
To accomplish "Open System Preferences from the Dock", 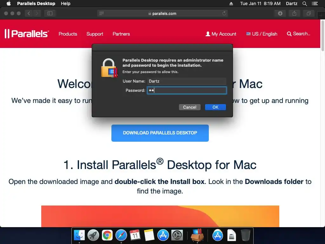I will pos(177,235).
